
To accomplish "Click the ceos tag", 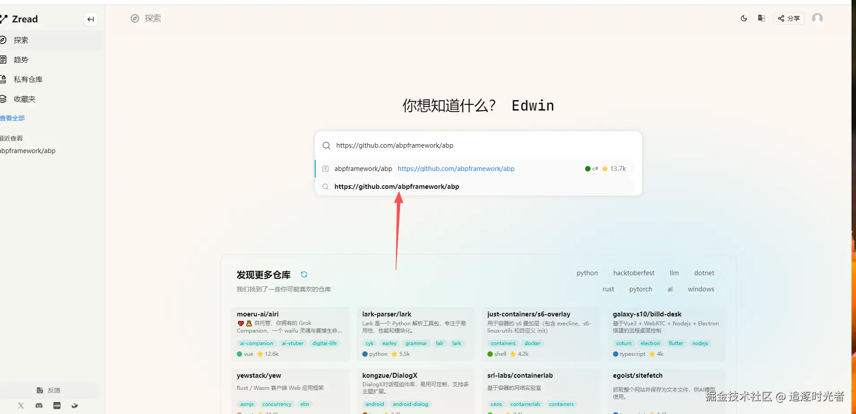I will pyautogui.click(x=496, y=404).
